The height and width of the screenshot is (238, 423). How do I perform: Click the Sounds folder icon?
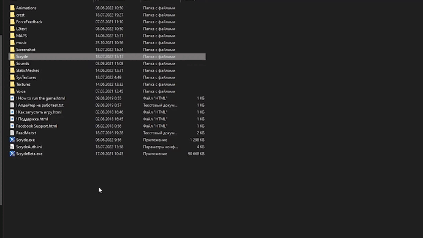coord(12,63)
